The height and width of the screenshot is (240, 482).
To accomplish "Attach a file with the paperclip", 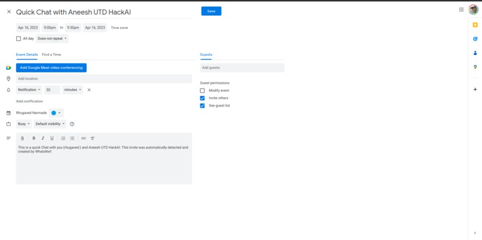I will pyautogui.click(x=22, y=138).
